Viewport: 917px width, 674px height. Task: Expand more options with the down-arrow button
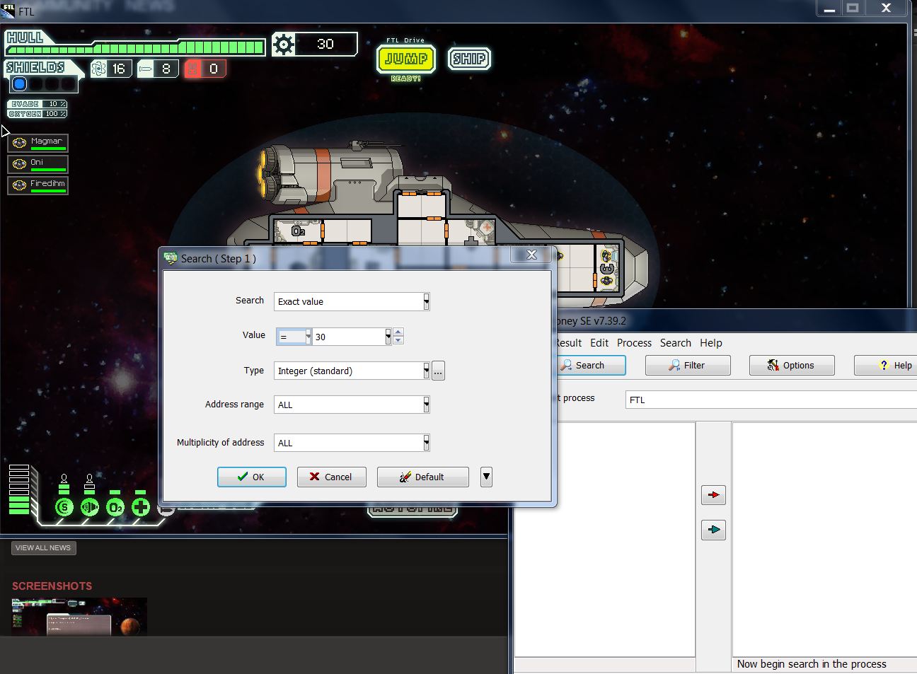[x=486, y=477]
